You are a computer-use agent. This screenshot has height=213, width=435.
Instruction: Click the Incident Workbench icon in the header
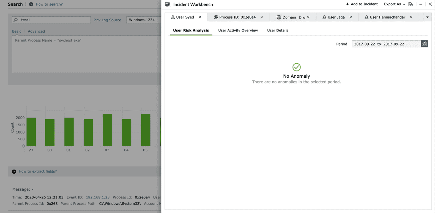coord(167,4)
